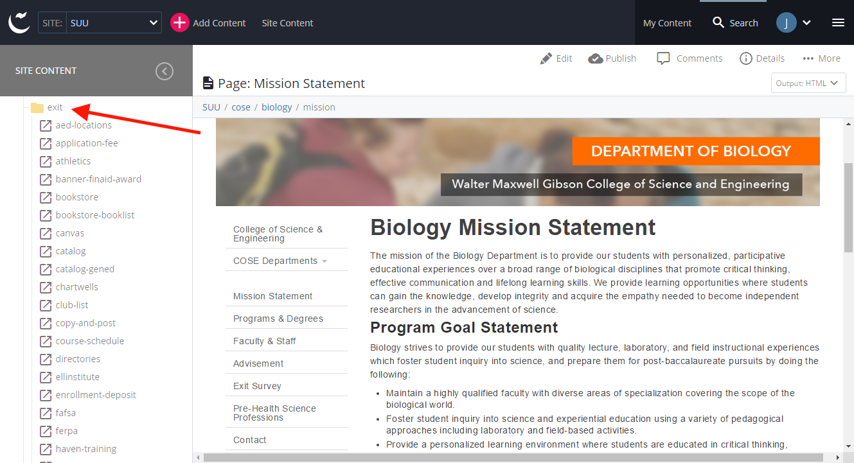Viewport: 854px width, 463px height.
Task: Select the exit folder in the tree
Action: [55, 107]
